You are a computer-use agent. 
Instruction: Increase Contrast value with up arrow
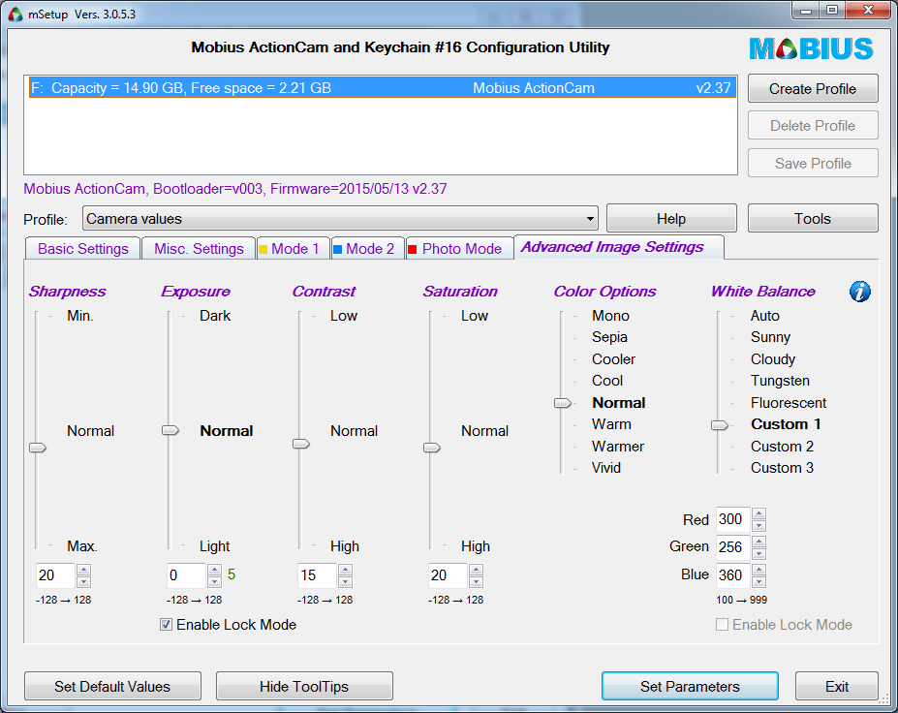tap(345, 570)
